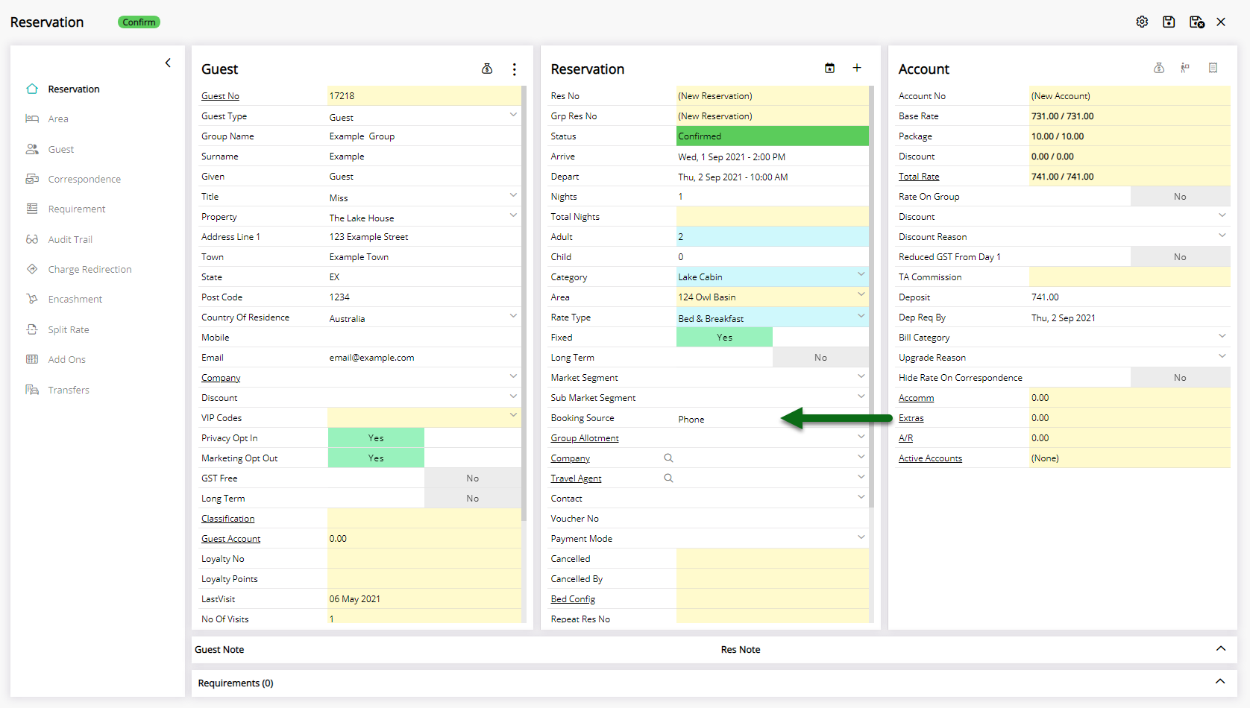Click the Add Ons icon in sidebar
This screenshot has width=1250, height=708.
[x=32, y=359]
